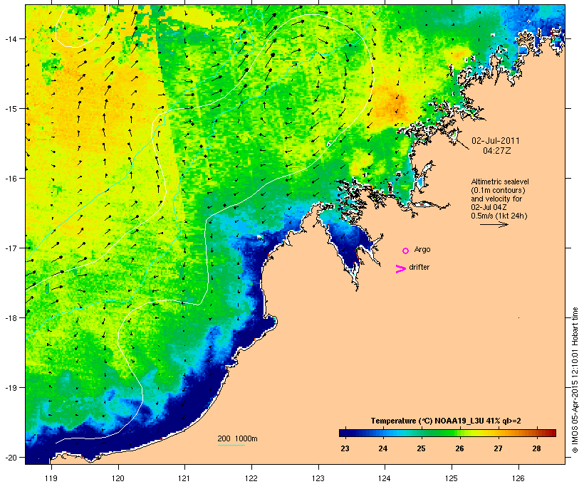Click the '-17' latitude axis label
This screenshot has height=484, width=584.
[x=10, y=248]
